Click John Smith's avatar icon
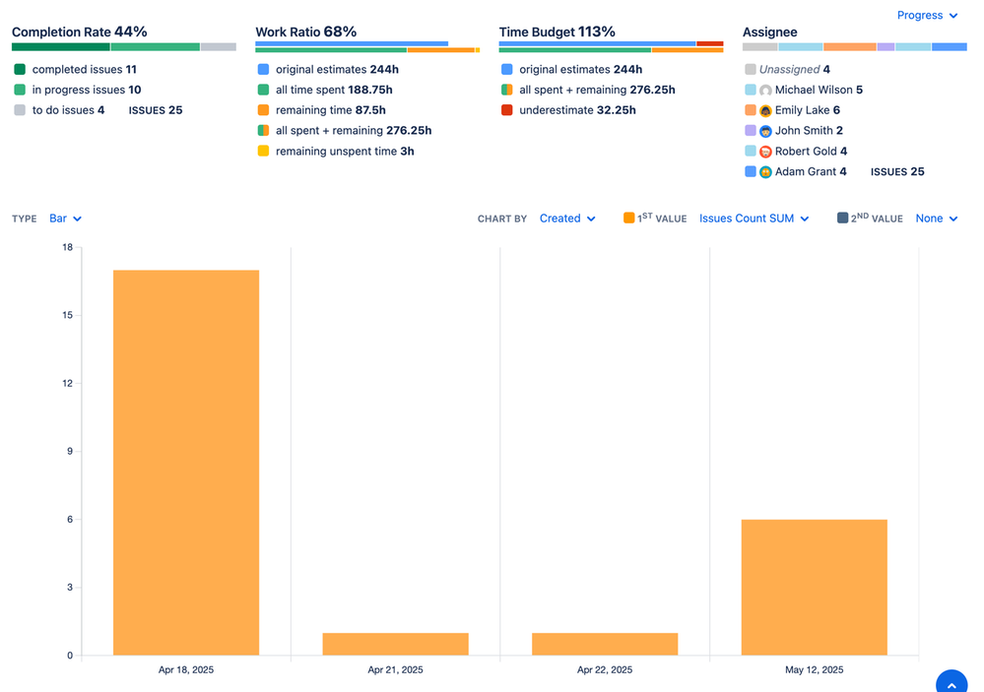984x692 pixels. [765, 131]
